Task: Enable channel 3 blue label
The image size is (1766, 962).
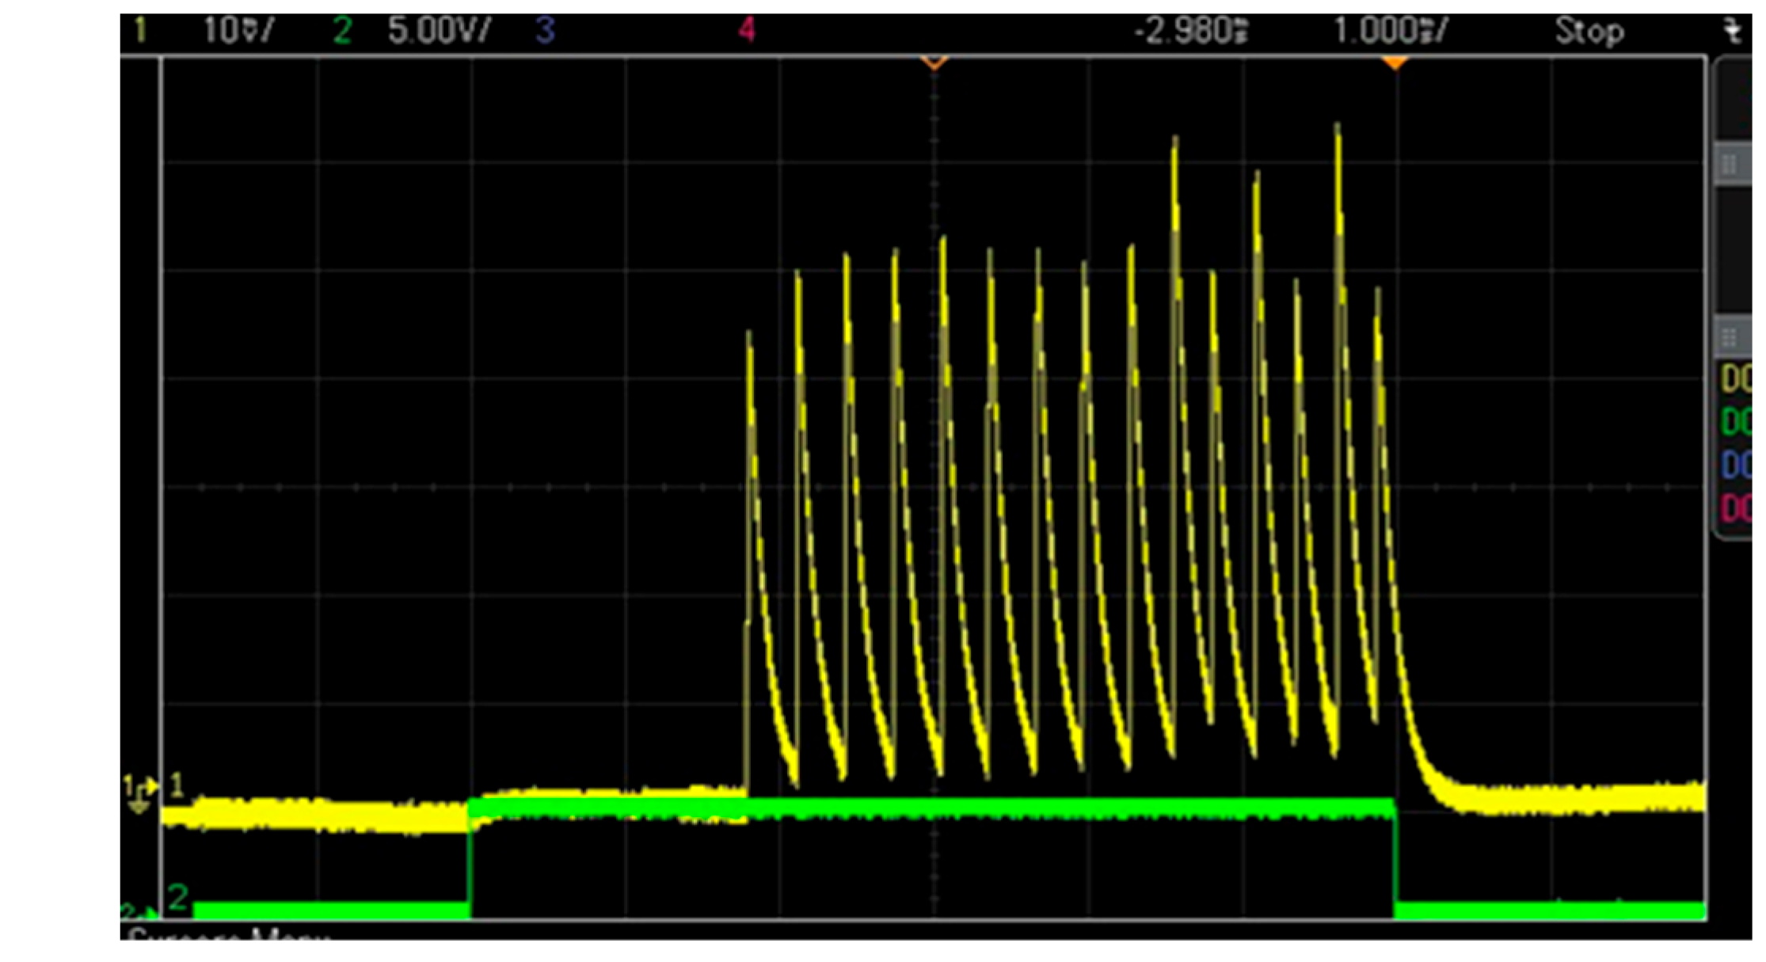Action: pyautogui.click(x=545, y=31)
